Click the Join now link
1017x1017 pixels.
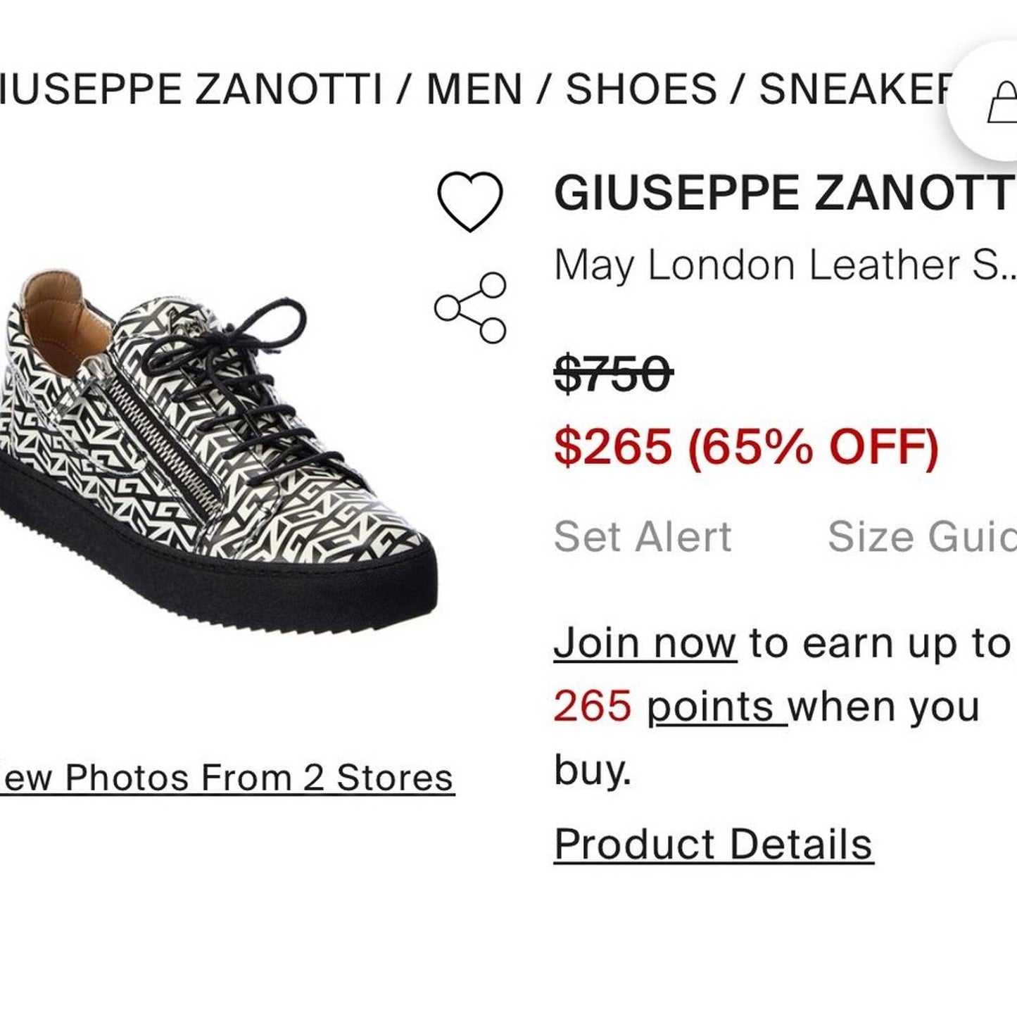(x=644, y=643)
